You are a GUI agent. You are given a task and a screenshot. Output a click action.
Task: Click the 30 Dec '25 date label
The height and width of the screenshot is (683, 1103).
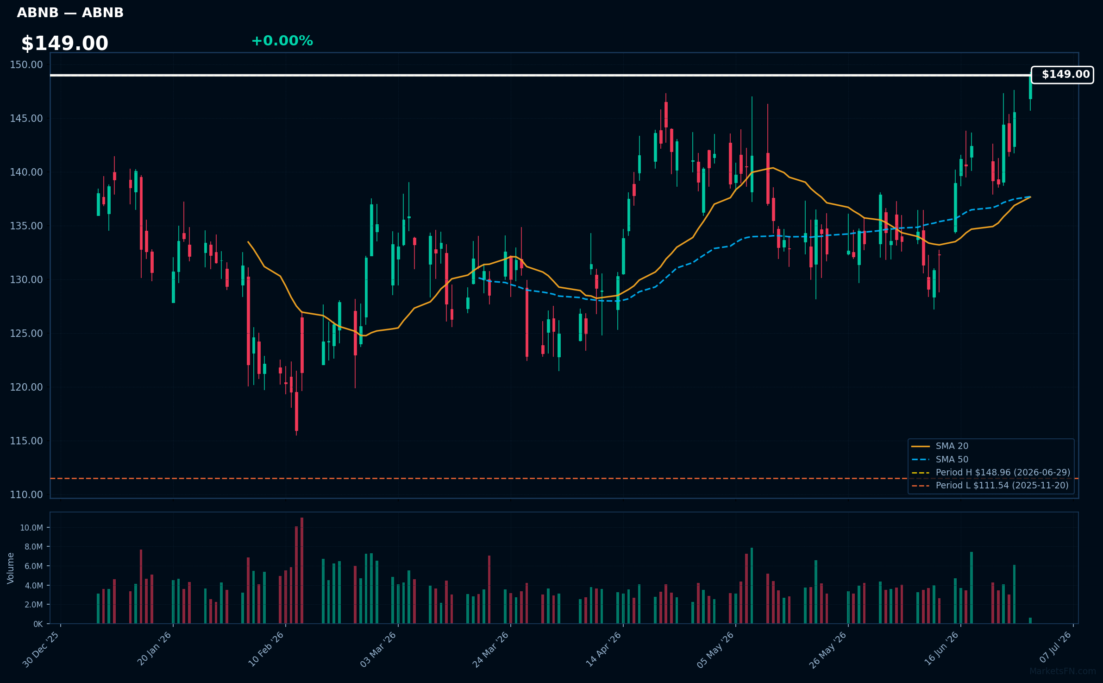coord(41,649)
